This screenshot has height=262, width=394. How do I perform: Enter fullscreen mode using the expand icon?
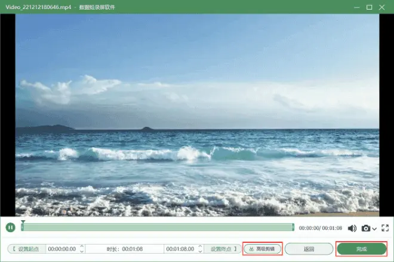pos(385,228)
